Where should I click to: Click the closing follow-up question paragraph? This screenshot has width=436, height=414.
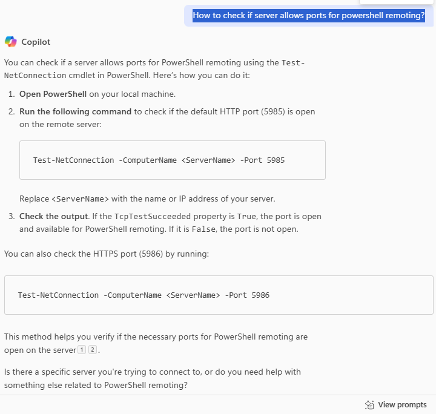152,378
